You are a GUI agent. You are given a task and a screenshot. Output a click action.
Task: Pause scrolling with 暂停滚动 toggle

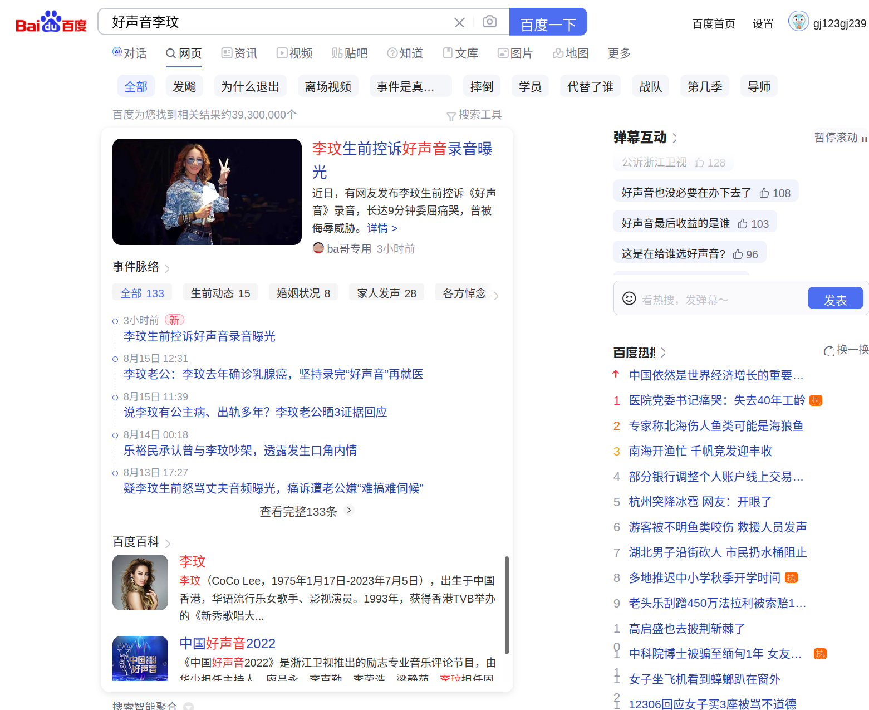[841, 138]
